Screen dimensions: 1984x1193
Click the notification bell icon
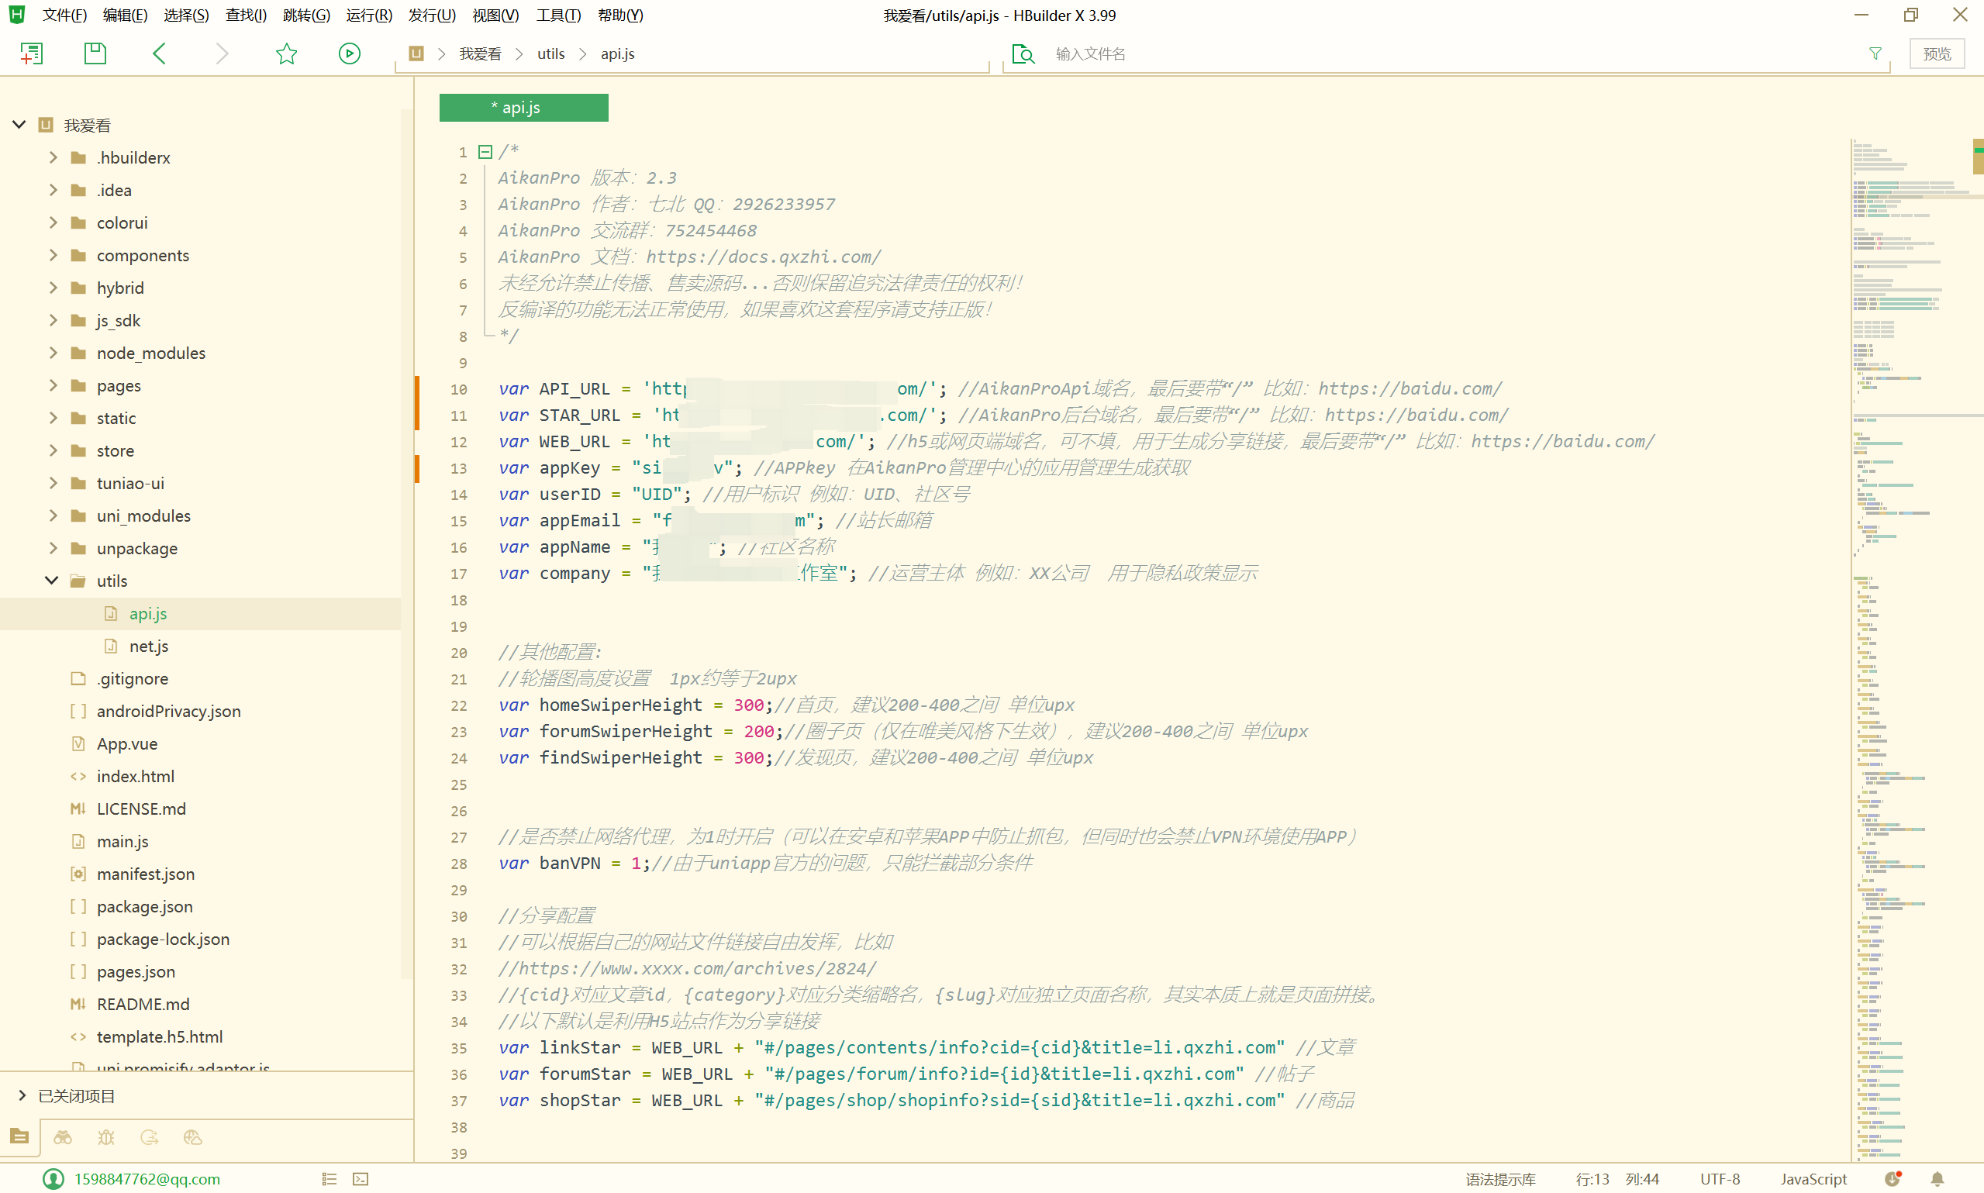(1937, 1178)
